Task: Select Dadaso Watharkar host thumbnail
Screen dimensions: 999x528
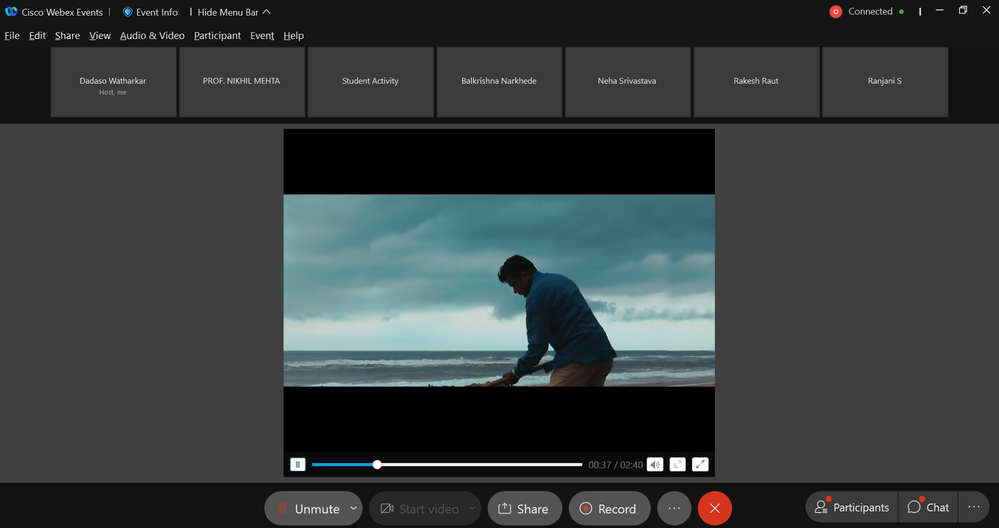Action: point(113,82)
